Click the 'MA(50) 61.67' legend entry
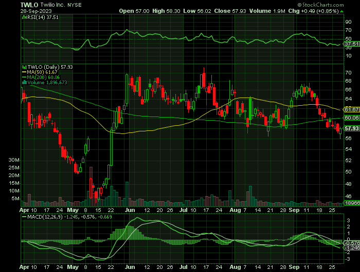Viewport: 360px width, 272px height. coord(42,72)
